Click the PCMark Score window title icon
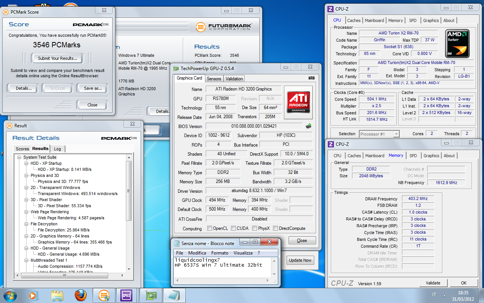The image size is (484, 303). pos(6,12)
